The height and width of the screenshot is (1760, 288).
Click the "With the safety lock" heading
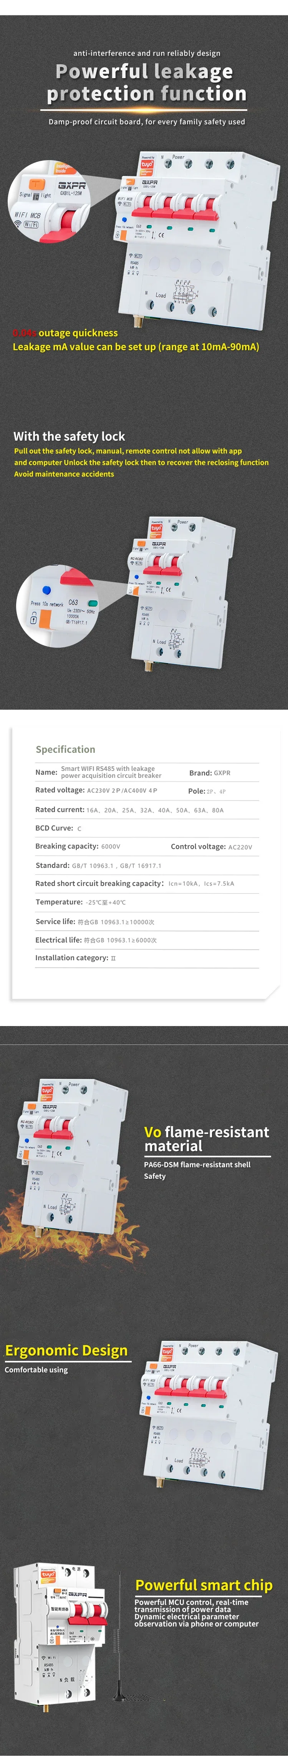click(x=69, y=436)
